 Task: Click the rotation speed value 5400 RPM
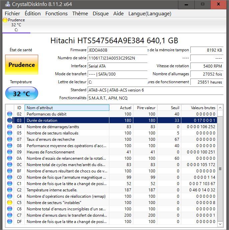pos(207,66)
